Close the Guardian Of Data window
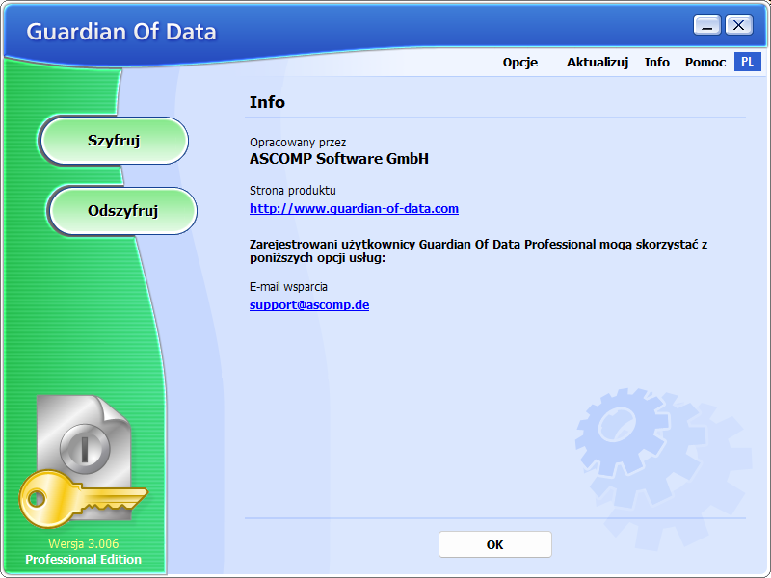This screenshot has height=578, width=771. (738, 26)
